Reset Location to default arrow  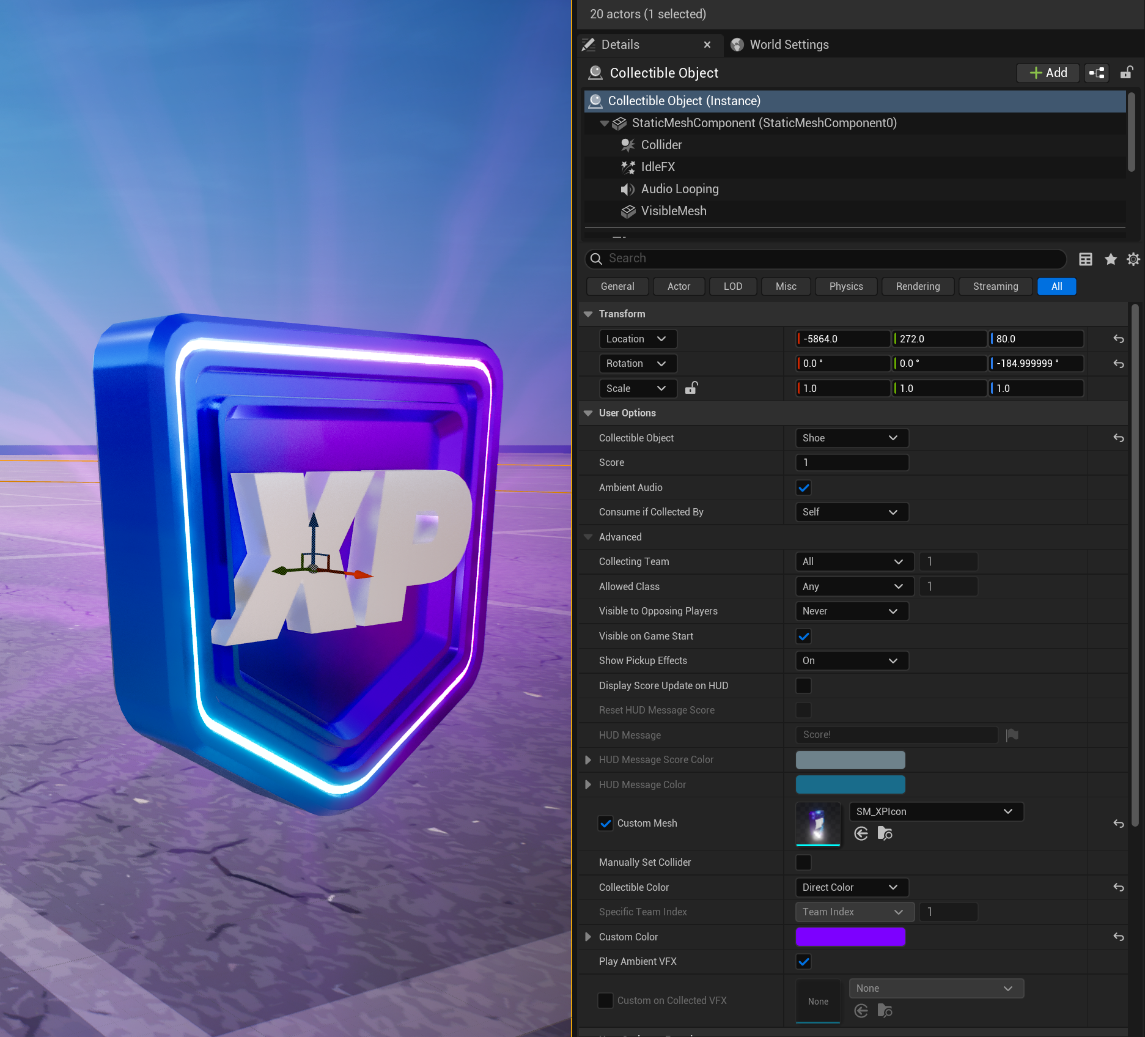pos(1119,339)
